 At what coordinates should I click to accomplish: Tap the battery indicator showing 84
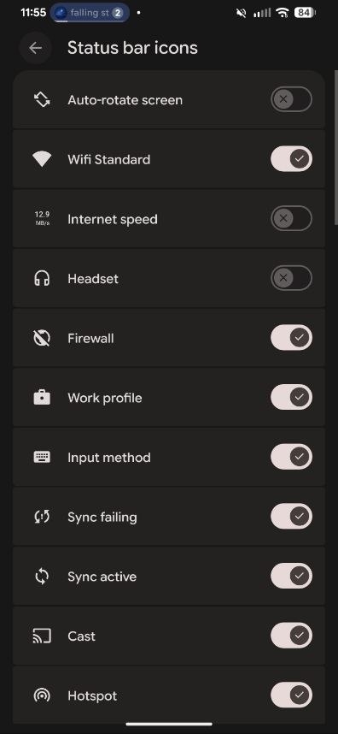305,13
